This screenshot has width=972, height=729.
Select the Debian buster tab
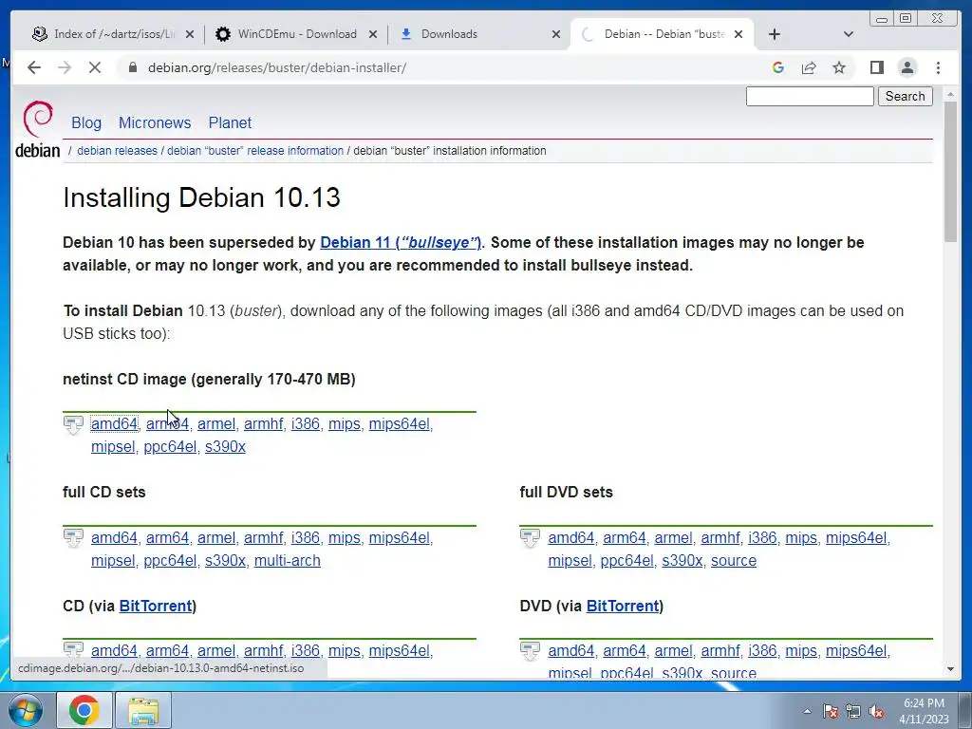tap(662, 34)
